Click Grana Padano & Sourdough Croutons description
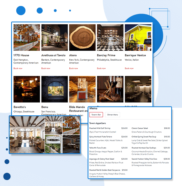 click(x=147, y=132)
